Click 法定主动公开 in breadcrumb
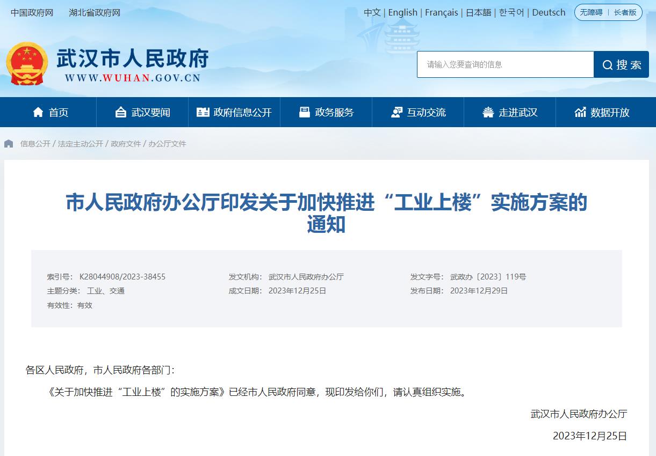 tap(81, 144)
